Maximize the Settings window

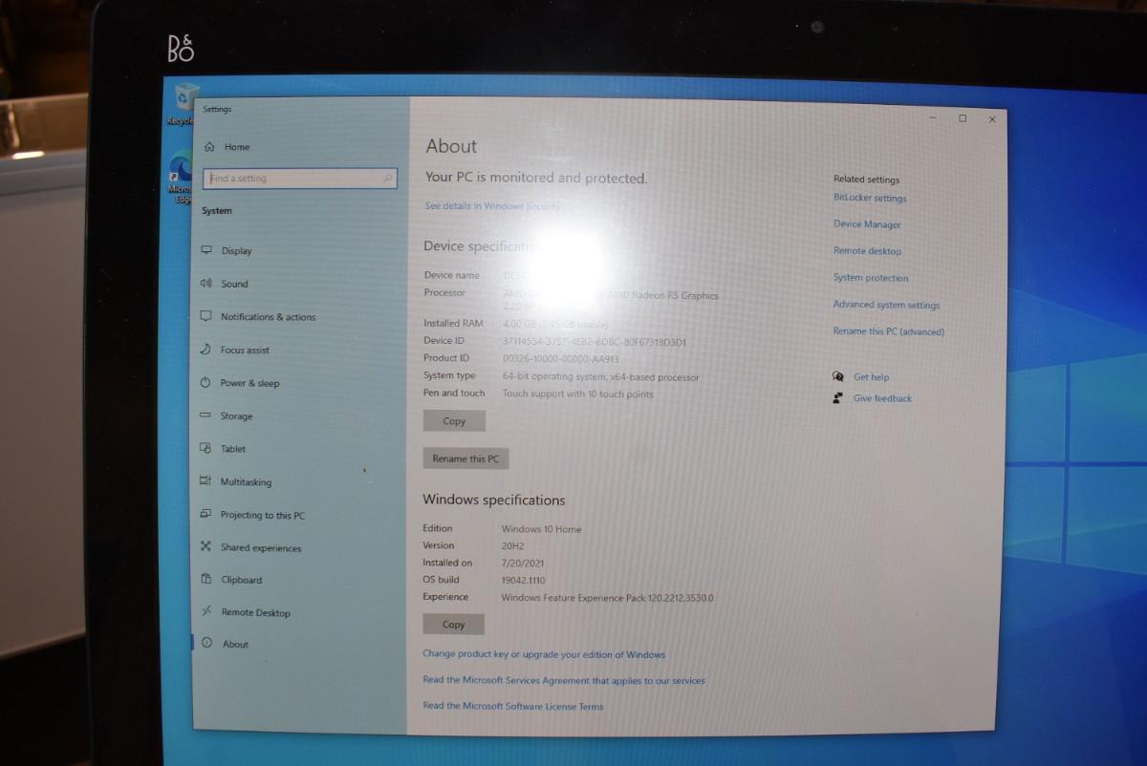pyautogui.click(x=963, y=118)
